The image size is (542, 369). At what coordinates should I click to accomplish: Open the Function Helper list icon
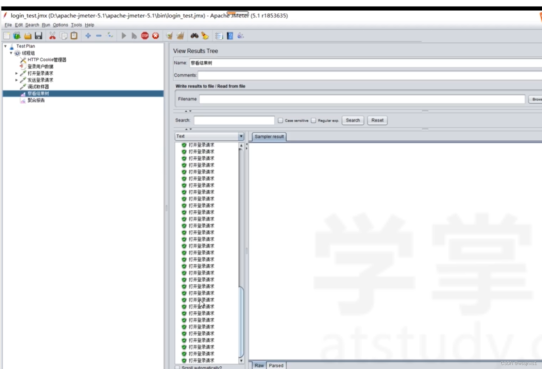[219, 36]
